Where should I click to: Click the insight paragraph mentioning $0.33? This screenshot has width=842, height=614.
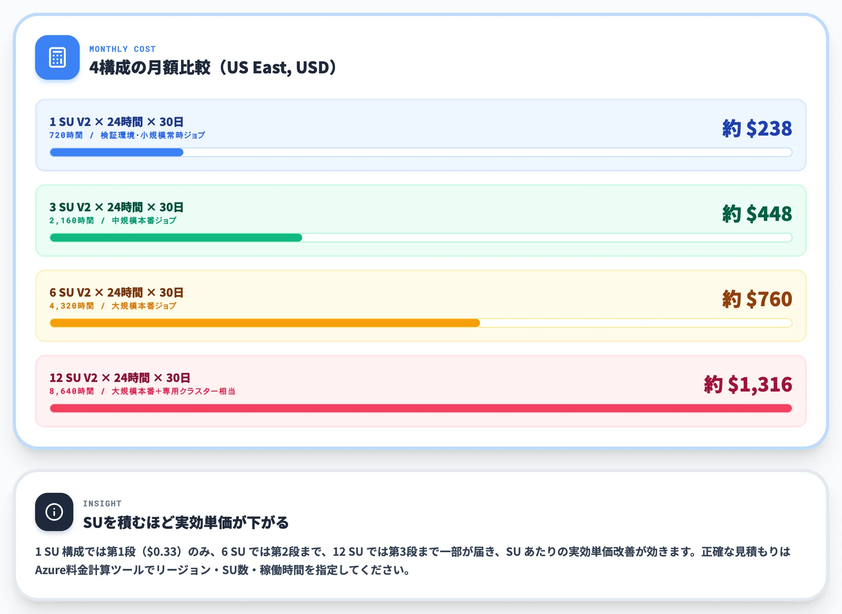413,561
